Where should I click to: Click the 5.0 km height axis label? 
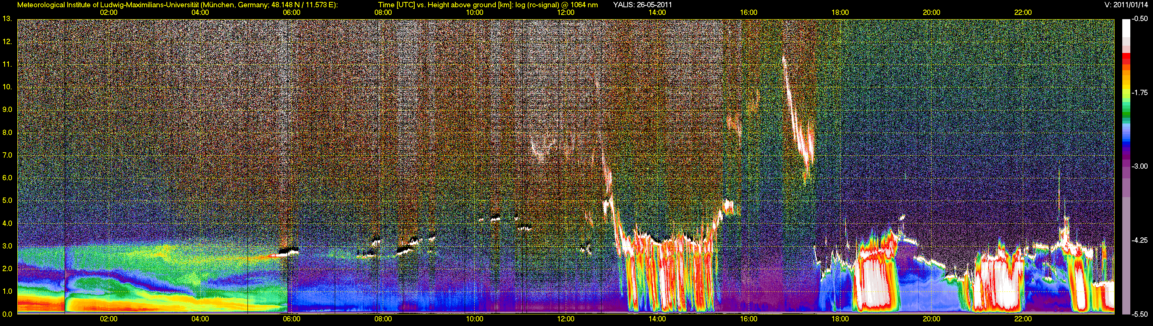(7, 201)
